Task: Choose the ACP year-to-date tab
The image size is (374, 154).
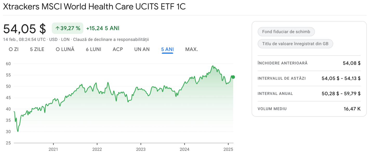Action: tap(118, 49)
